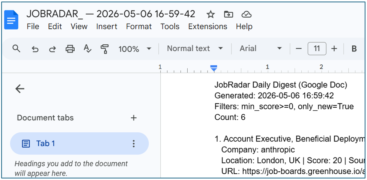Image resolution: width=367 pixels, height=180 pixels.
Task: Move document with the folder icon
Action: coord(228,15)
